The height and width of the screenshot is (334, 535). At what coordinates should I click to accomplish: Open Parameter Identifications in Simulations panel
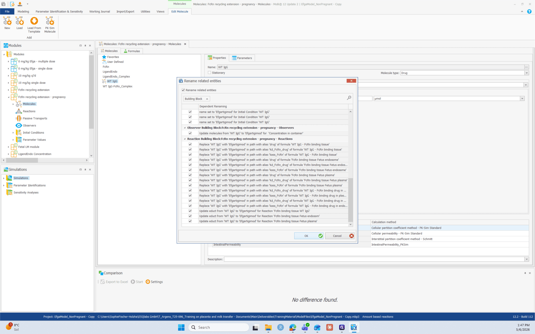pos(30,185)
